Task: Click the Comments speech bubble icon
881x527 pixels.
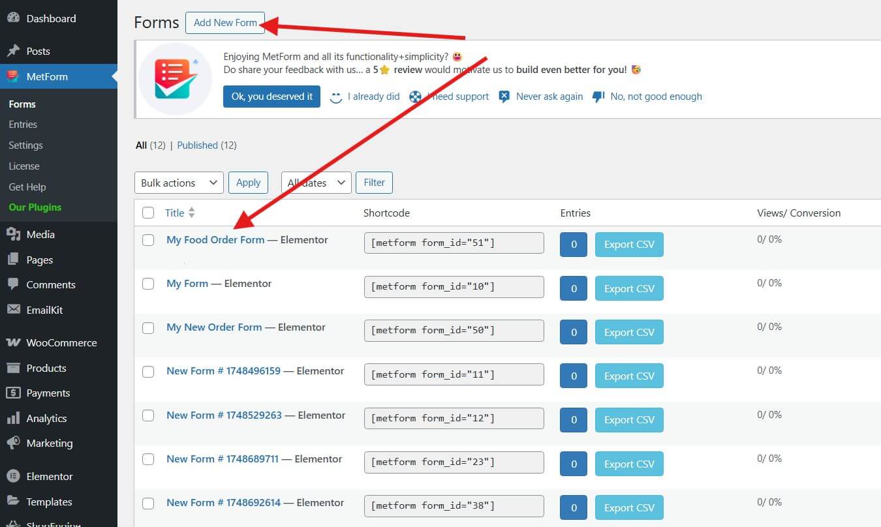Action: (13, 284)
